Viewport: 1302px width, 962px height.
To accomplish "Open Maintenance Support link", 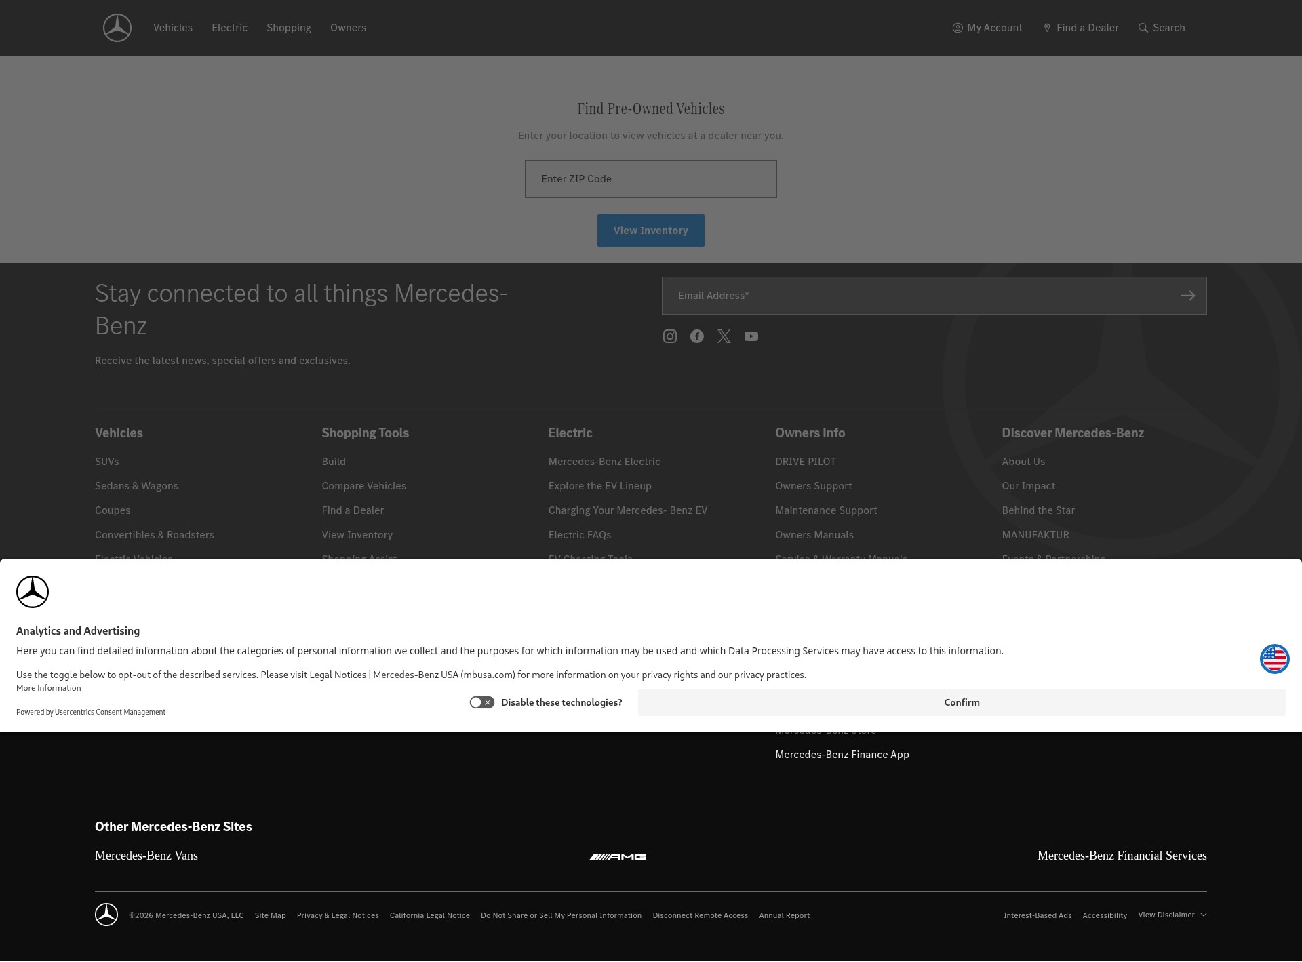I will pyautogui.click(x=826, y=510).
